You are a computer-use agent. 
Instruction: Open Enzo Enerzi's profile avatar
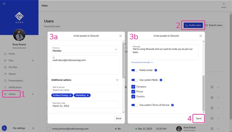pos(19,35)
